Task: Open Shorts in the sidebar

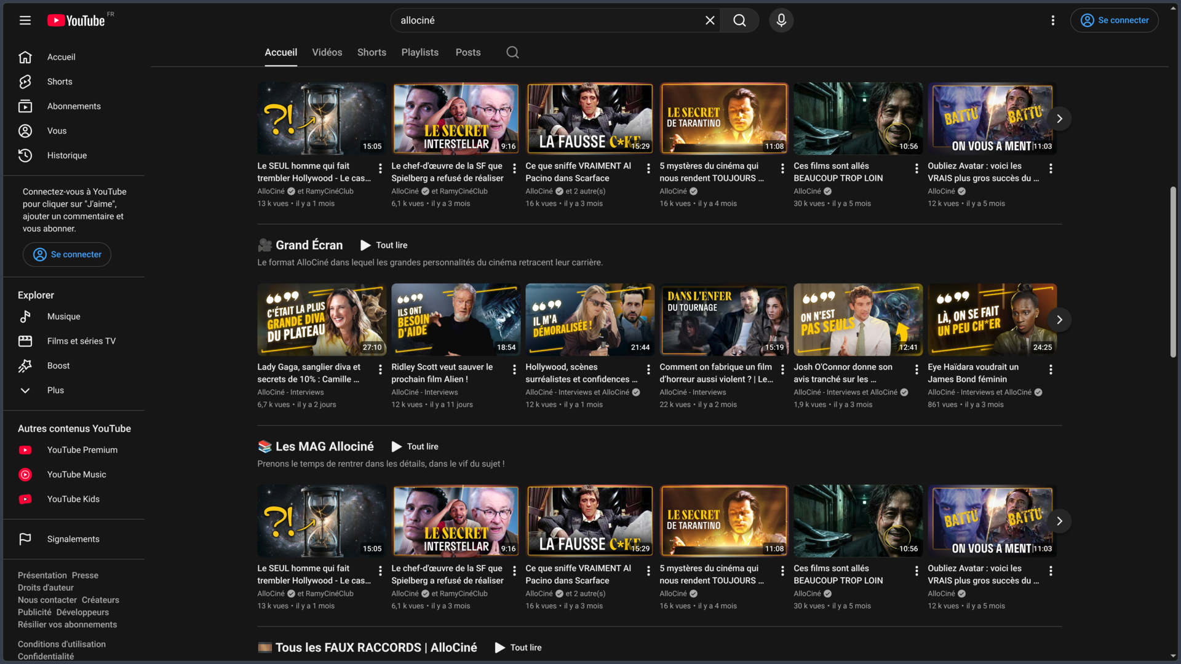Action: [74, 82]
